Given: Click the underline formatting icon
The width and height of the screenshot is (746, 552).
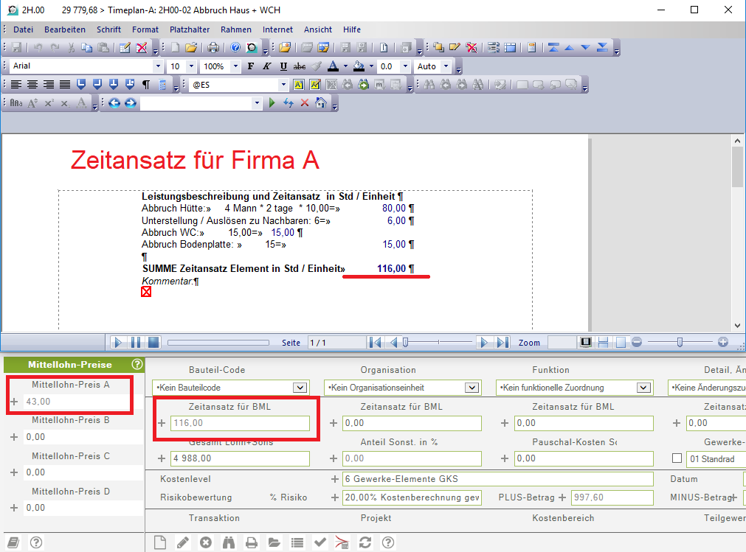Looking at the screenshot, I should pos(283,66).
